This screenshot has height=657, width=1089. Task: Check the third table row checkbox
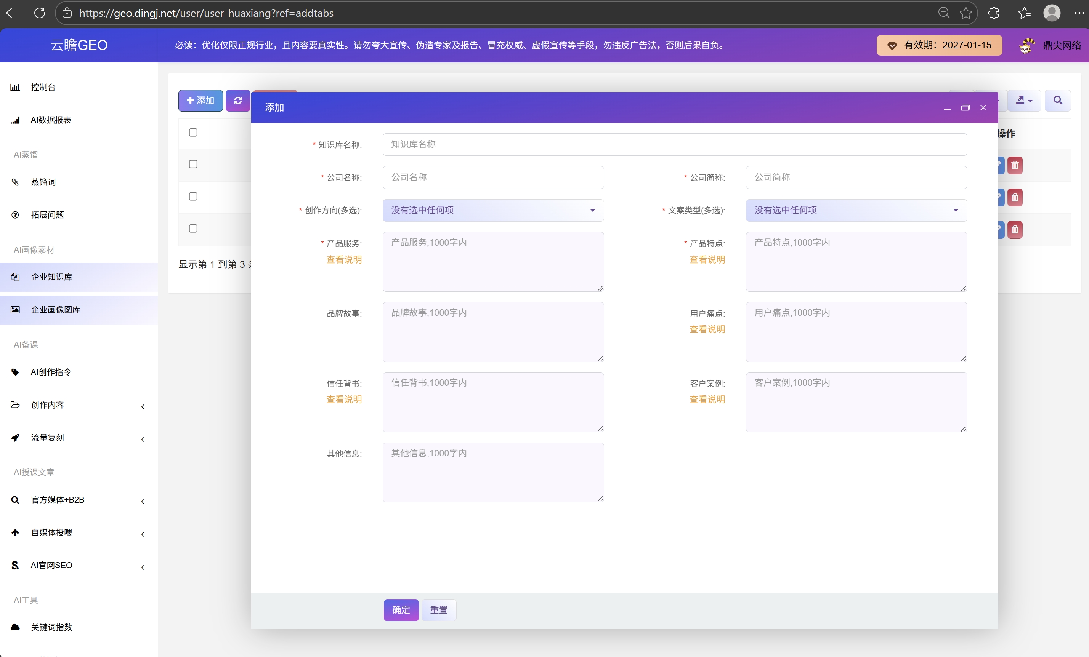click(193, 228)
